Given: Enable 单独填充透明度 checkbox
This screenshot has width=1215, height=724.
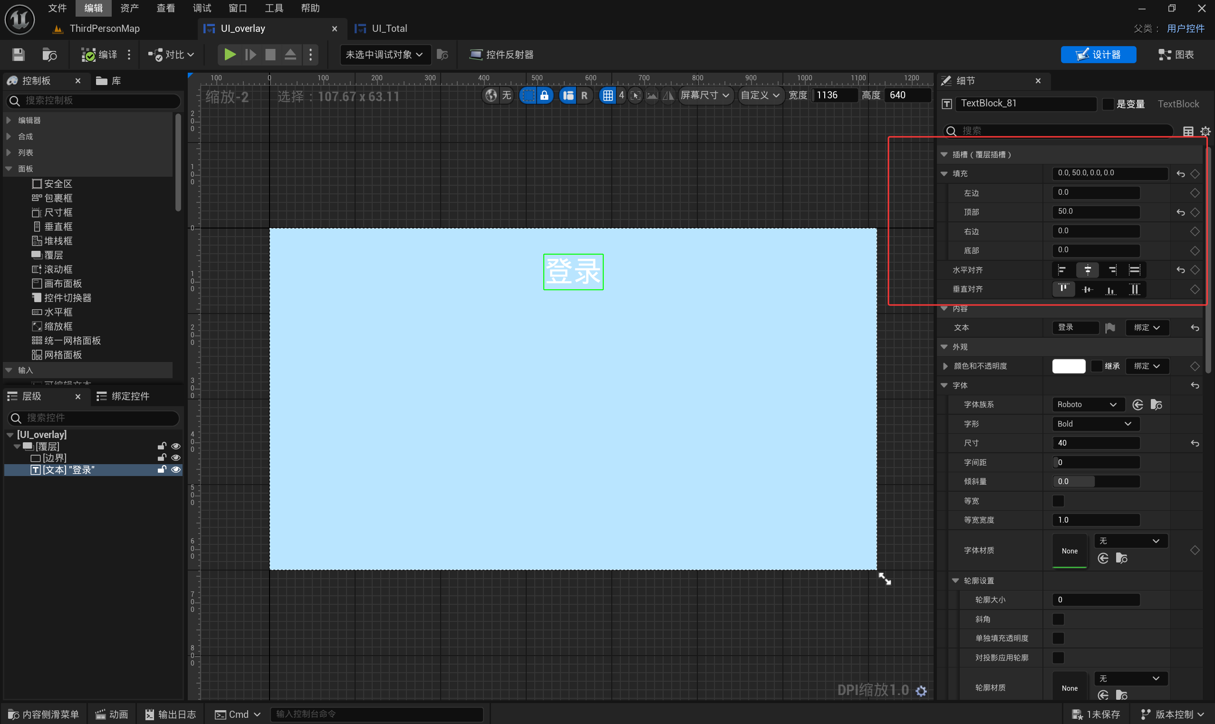Looking at the screenshot, I should [x=1058, y=638].
